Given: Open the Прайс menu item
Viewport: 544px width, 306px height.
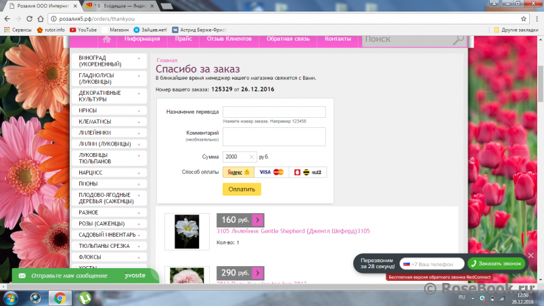Looking at the screenshot, I should [x=183, y=39].
